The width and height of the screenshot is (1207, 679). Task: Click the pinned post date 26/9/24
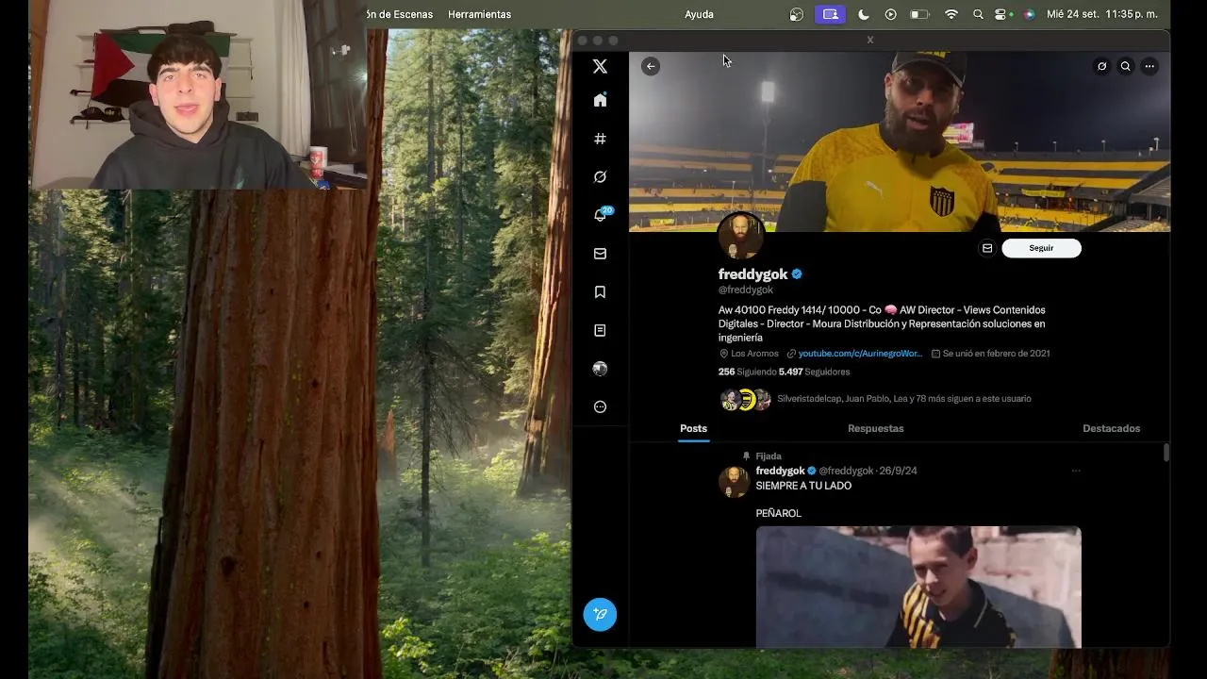(898, 471)
